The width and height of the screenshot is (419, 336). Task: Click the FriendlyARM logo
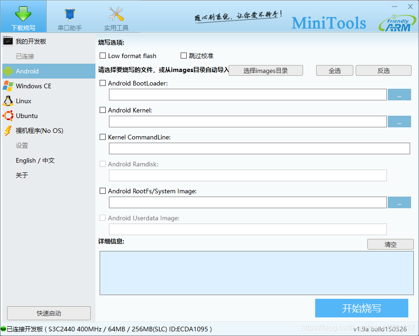pos(398,23)
